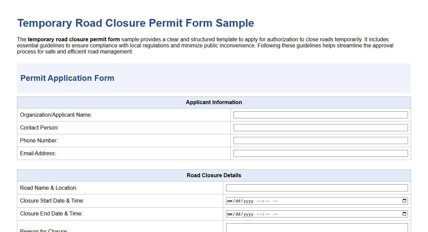Click into the Organization/Applicant Name field

pos(320,115)
